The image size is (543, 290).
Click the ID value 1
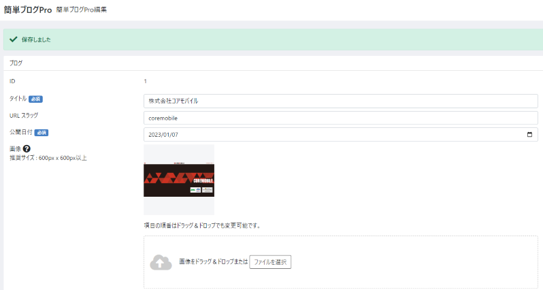(x=146, y=81)
